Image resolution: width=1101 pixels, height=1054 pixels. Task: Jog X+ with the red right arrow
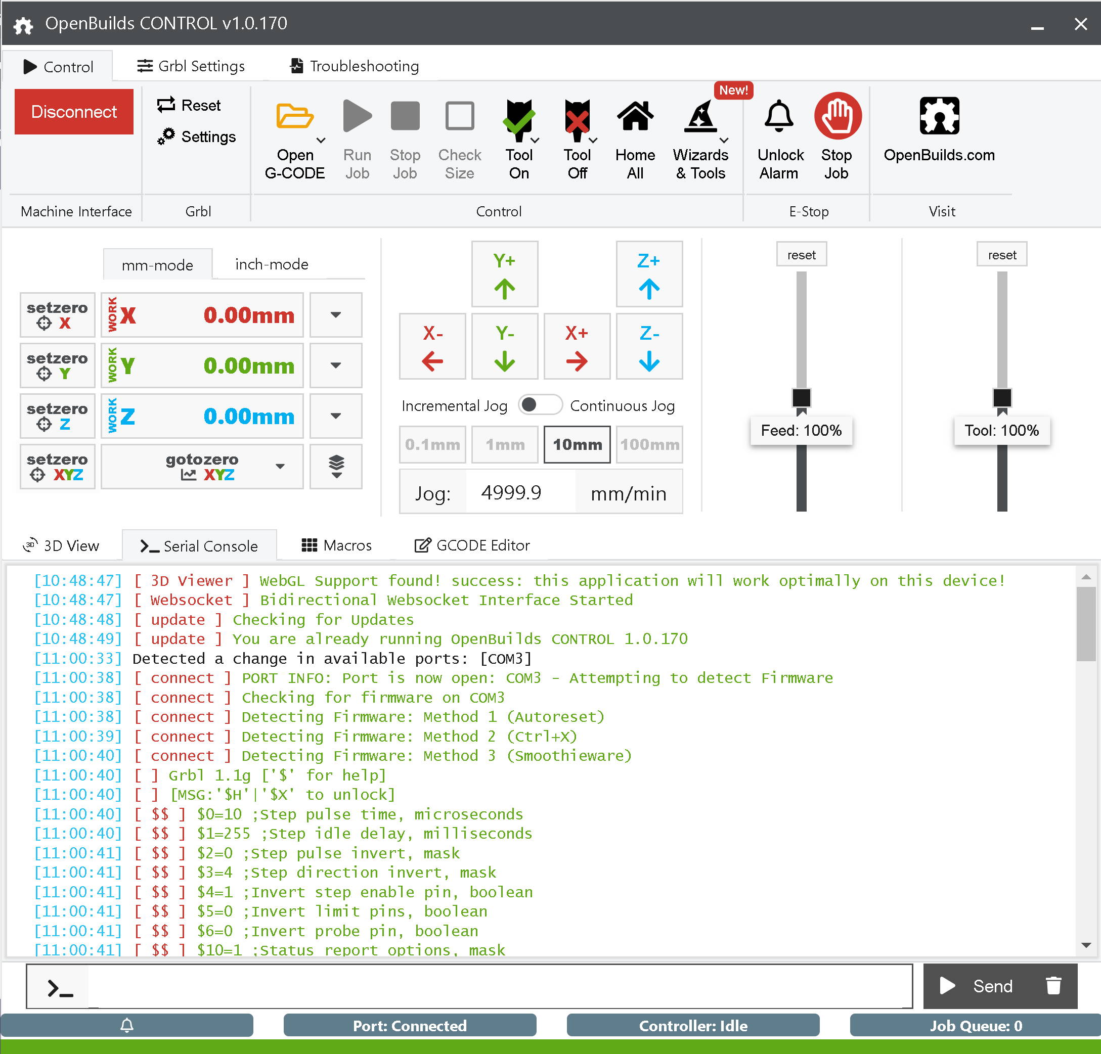[577, 346]
